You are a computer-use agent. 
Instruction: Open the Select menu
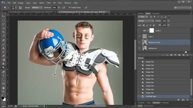click(x=42, y=3)
